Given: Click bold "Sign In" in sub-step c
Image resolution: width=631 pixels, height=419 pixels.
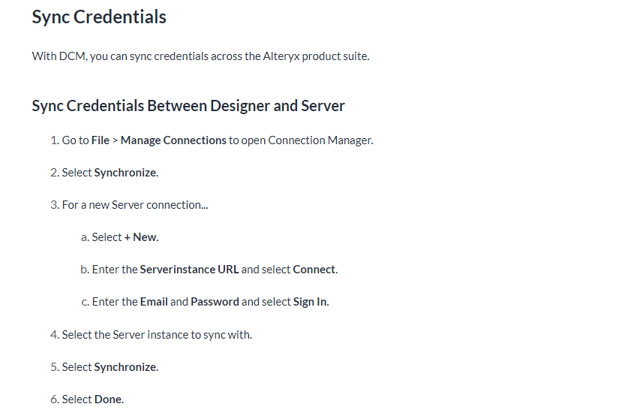Looking at the screenshot, I should (310, 302).
